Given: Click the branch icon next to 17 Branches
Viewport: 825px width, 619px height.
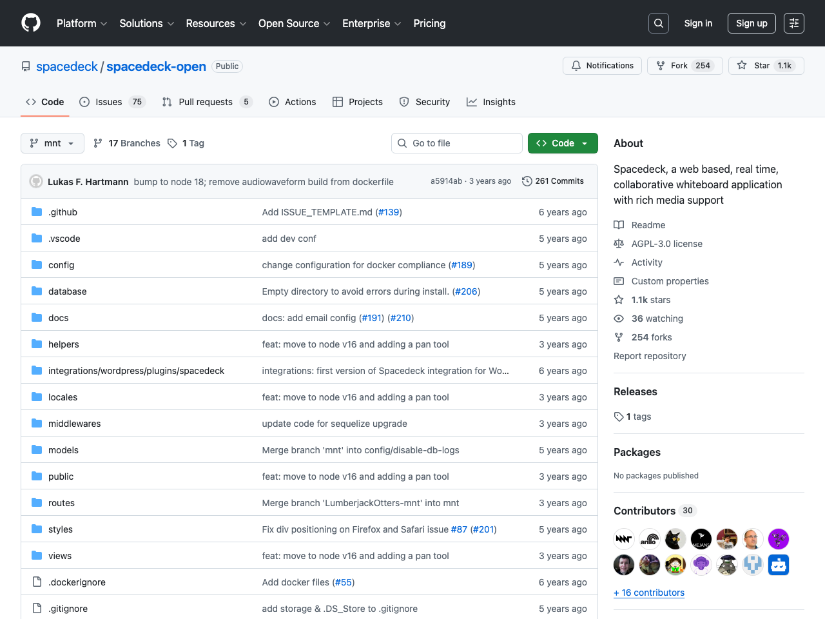Looking at the screenshot, I should 99,143.
